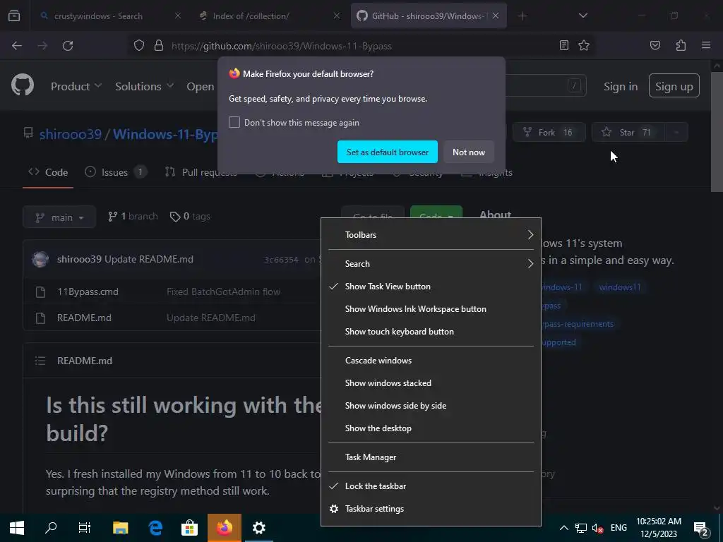Viewport: 723px width, 542px height.
Task: Select Cascade windows from the menu
Action: click(431, 361)
